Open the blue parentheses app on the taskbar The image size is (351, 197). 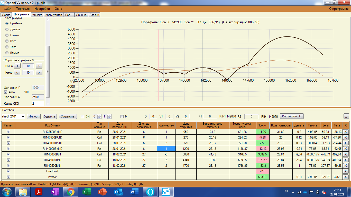pos(150,192)
